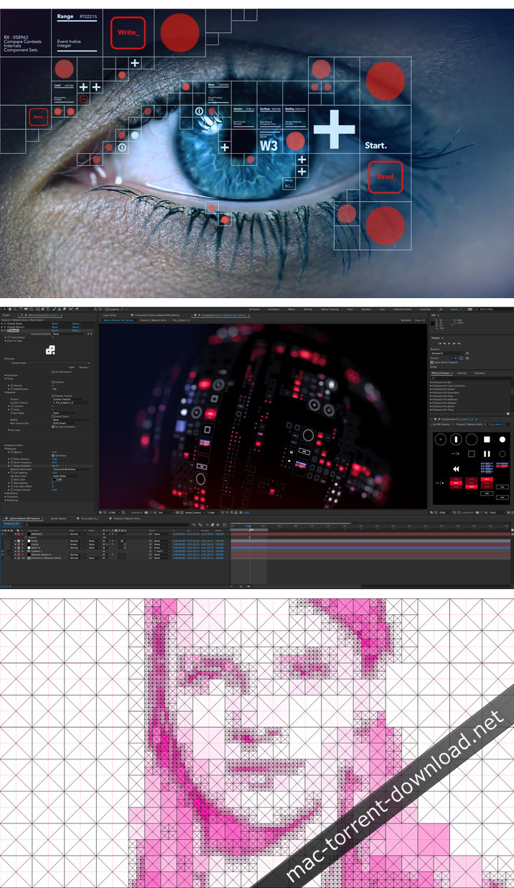This screenshot has height=888, width=514.
Task: Toggle loop option in Preview panel
Action: (x=467, y=358)
